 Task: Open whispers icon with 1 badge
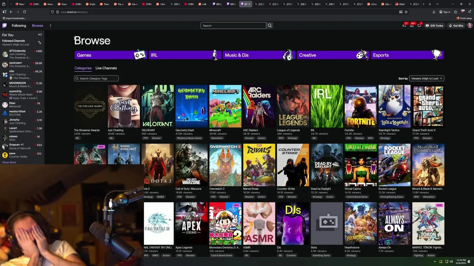[x=419, y=25]
